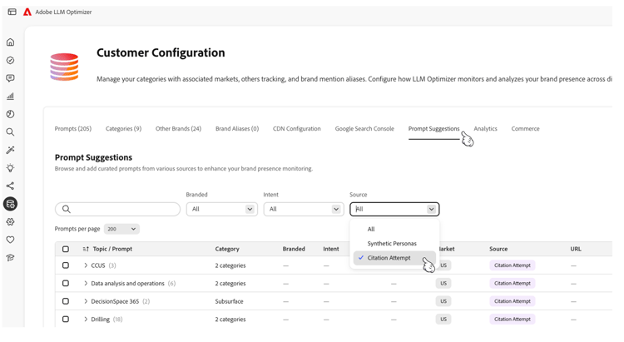
Task: Open the share nodes icon in sidebar
Action: [x=10, y=186]
